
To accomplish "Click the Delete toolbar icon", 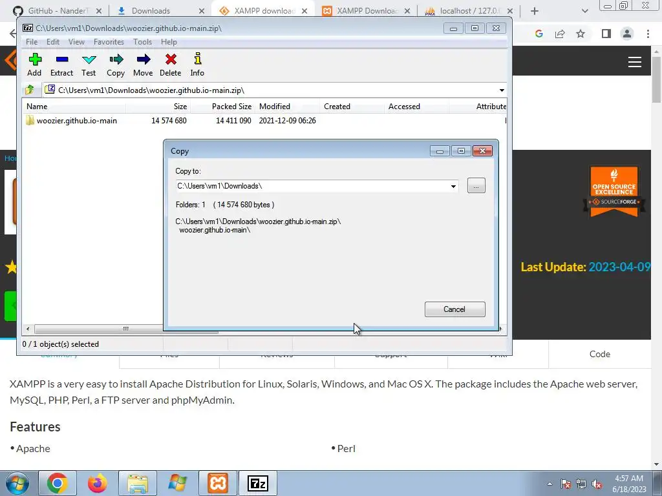I will click(171, 65).
